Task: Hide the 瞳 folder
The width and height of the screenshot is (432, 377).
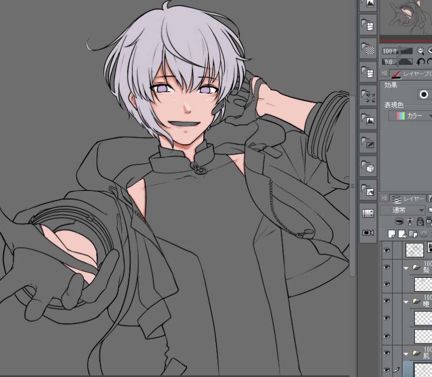Action: 386,301
